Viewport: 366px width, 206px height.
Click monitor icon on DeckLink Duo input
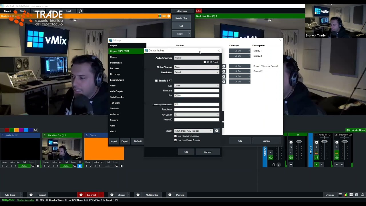(75, 166)
